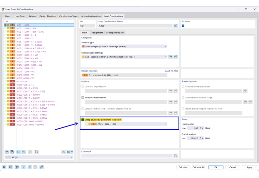Create a new load combination in the list

(x=7, y=152)
